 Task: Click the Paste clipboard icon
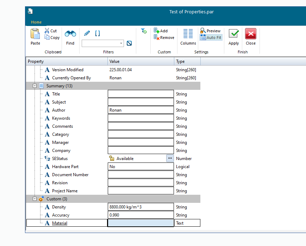pyautogui.click(x=35, y=34)
